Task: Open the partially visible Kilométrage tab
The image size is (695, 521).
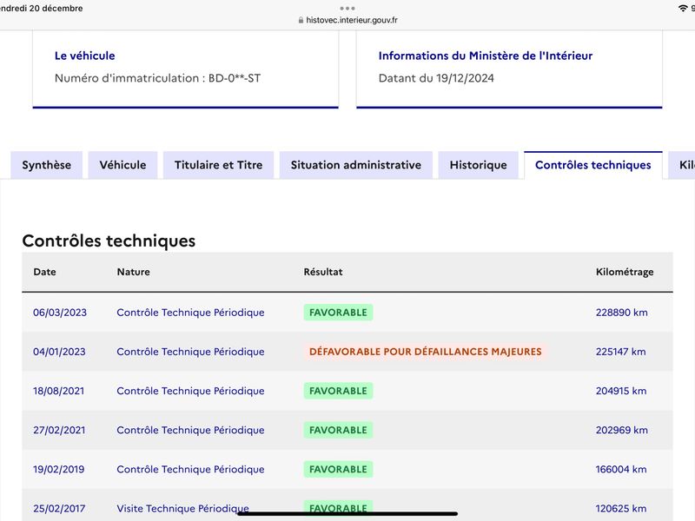Action: (x=683, y=165)
